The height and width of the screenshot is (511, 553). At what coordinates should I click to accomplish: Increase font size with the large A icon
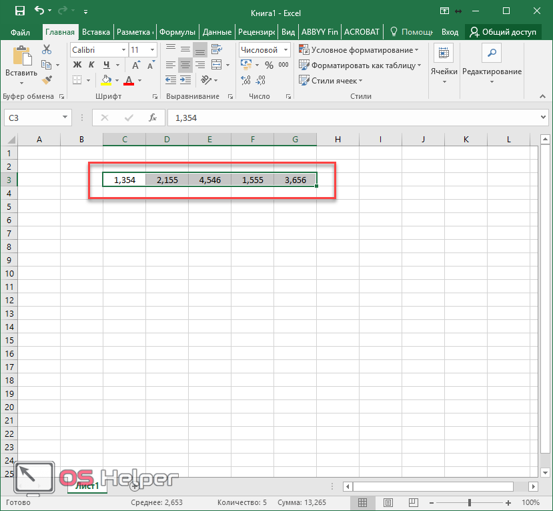(x=136, y=65)
